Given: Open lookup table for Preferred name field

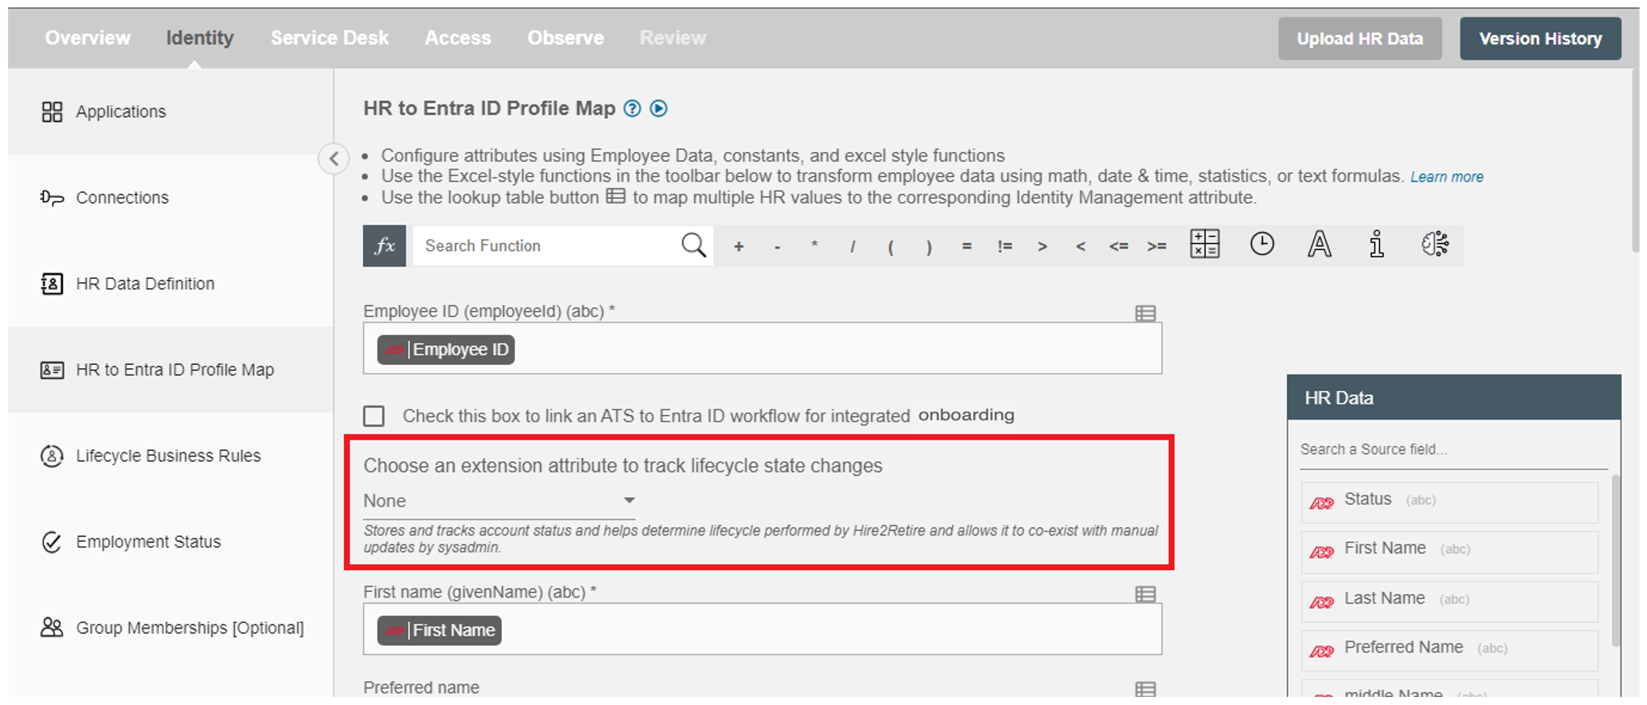Looking at the screenshot, I should tap(1146, 690).
